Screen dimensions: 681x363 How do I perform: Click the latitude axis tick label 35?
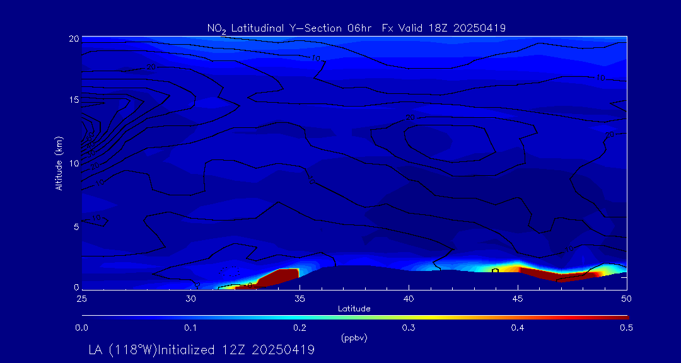click(300, 299)
